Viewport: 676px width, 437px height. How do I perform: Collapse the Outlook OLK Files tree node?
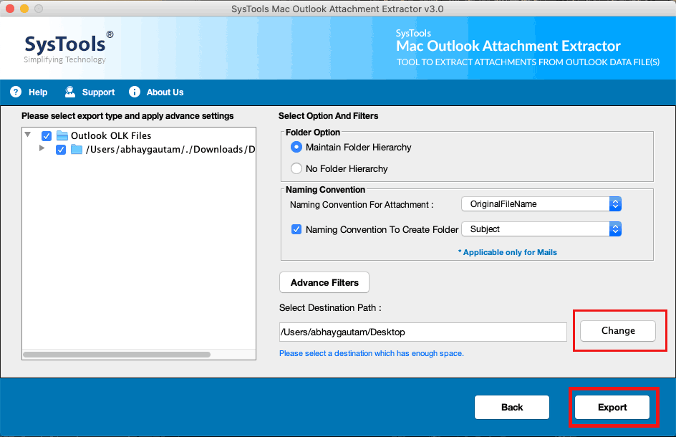(28, 135)
